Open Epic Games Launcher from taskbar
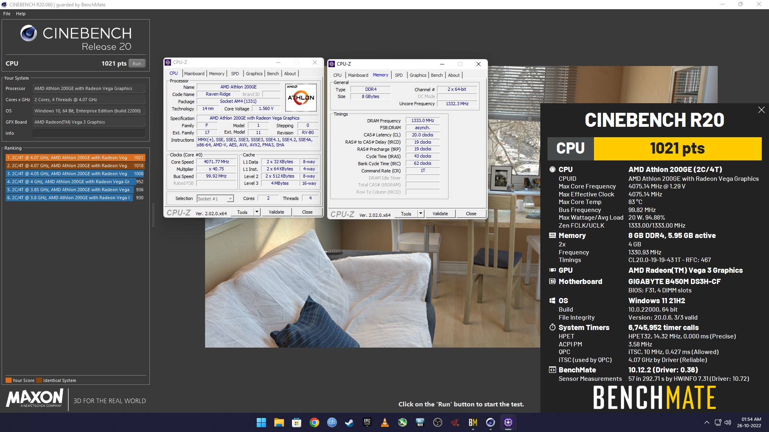 (367, 422)
